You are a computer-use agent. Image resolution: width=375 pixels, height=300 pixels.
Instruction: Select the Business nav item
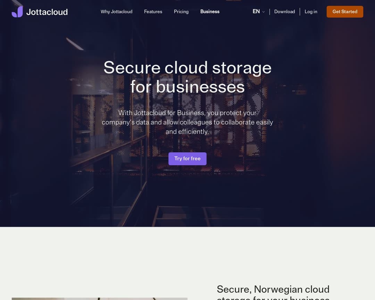tap(210, 11)
